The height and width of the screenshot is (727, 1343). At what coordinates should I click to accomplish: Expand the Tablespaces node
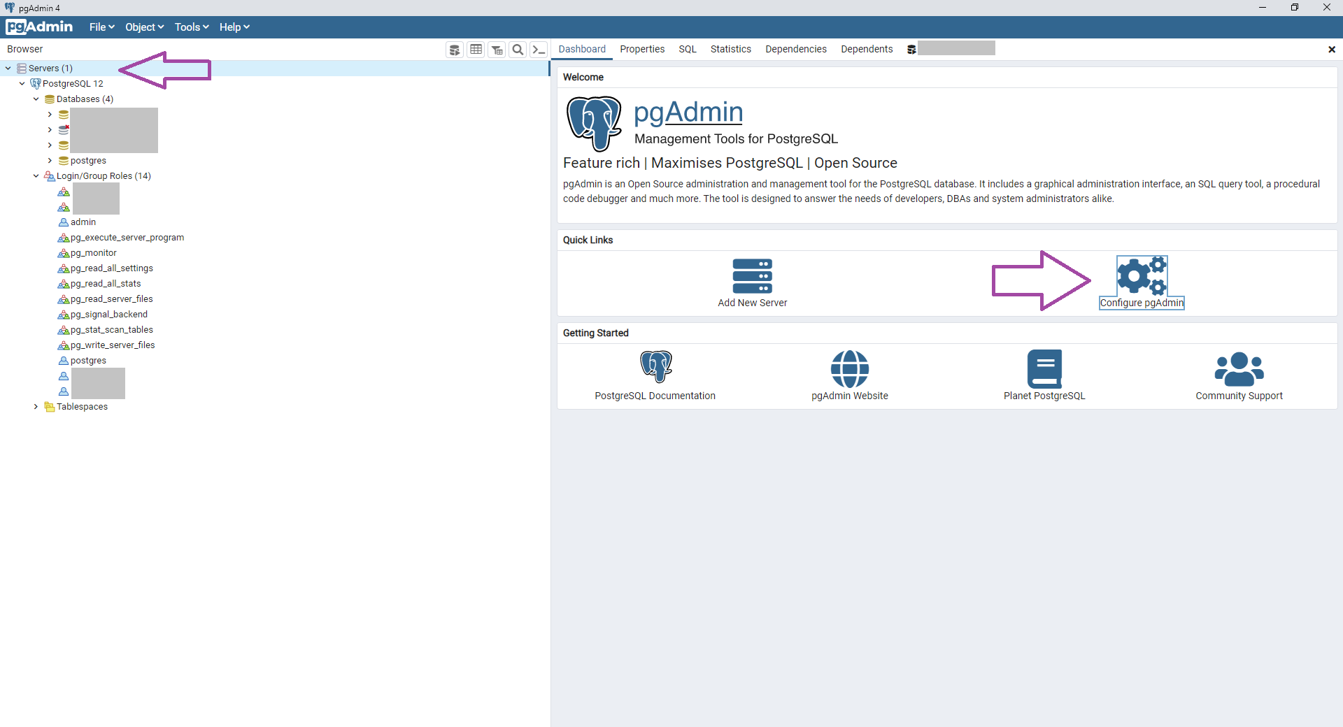(36, 407)
